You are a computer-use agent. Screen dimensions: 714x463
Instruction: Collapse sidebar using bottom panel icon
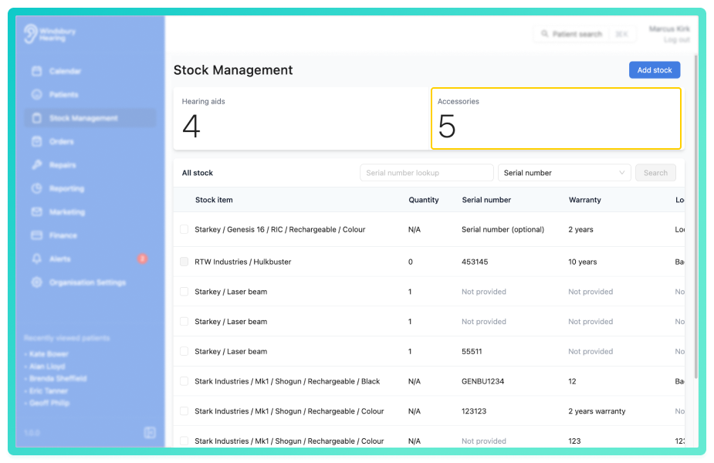[x=150, y=432]
